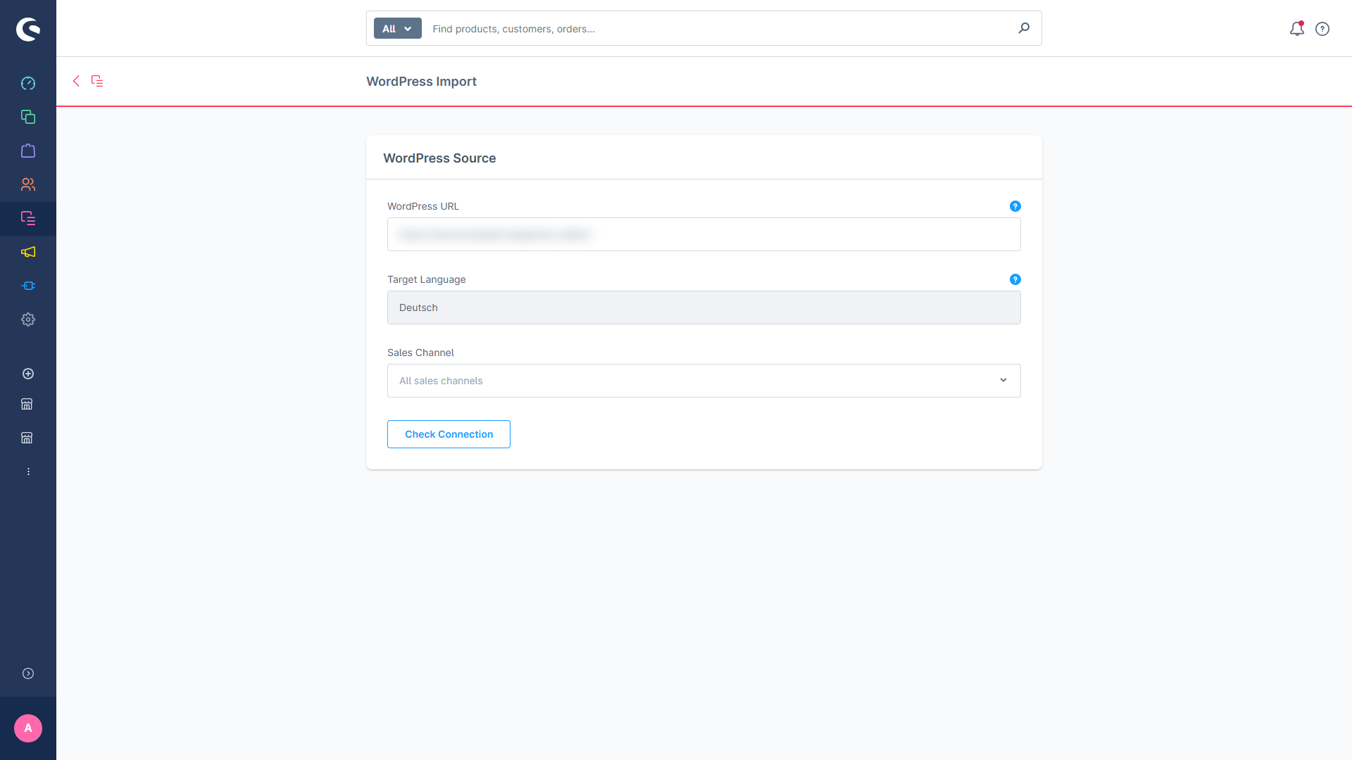Open the Customers sidebar icon

pos(28,184)
